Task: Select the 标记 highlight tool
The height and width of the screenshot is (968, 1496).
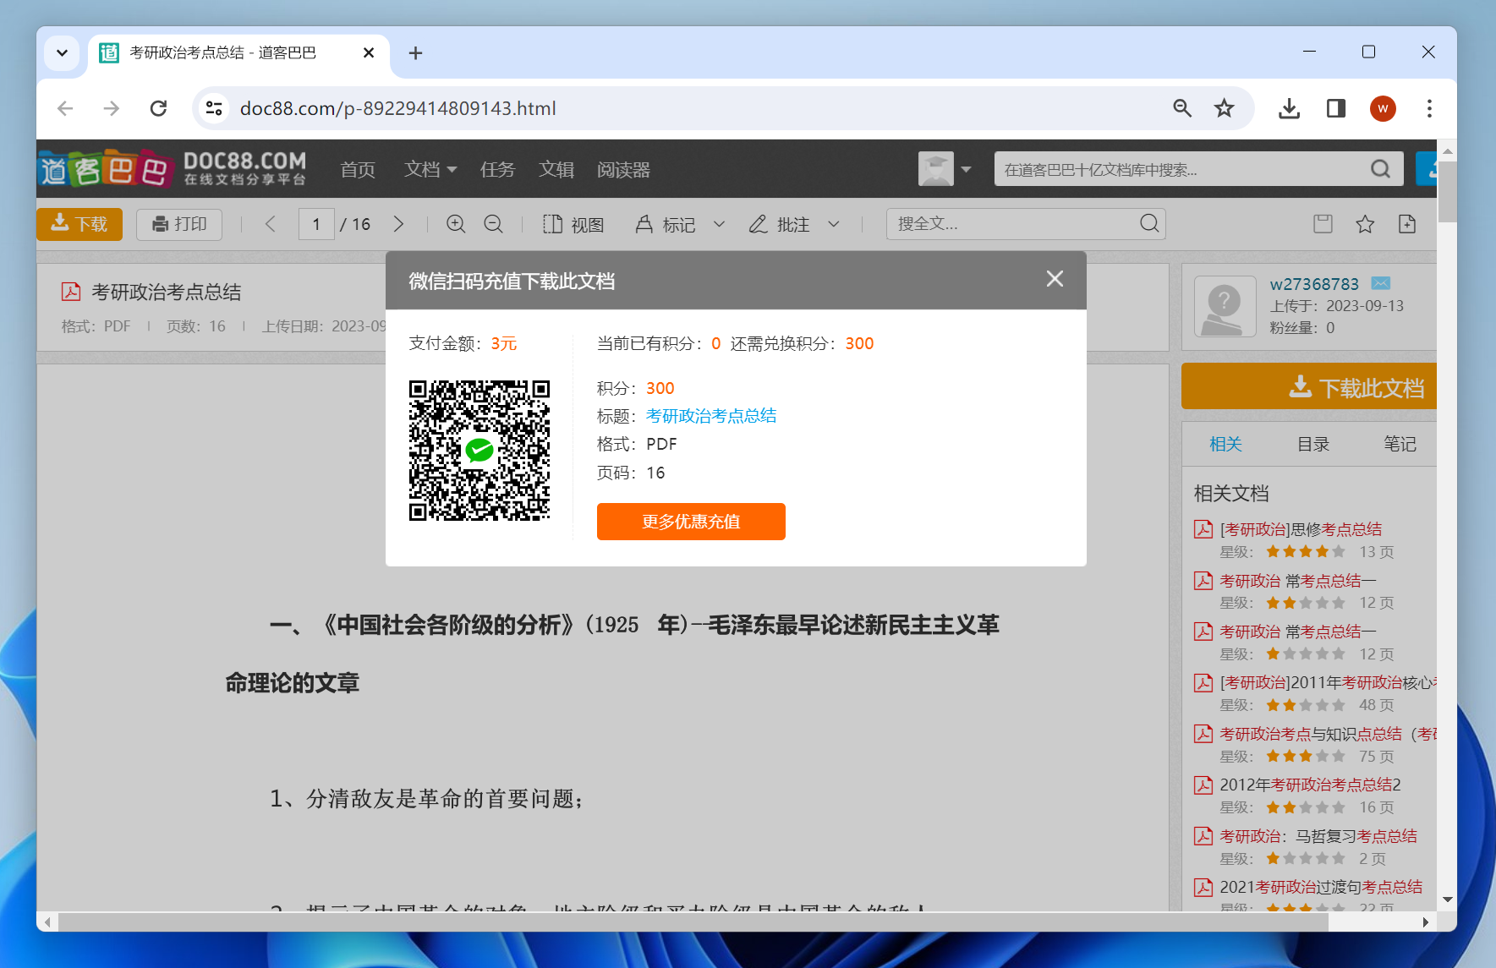Action: pyautogui.click(x=666, y=224)
